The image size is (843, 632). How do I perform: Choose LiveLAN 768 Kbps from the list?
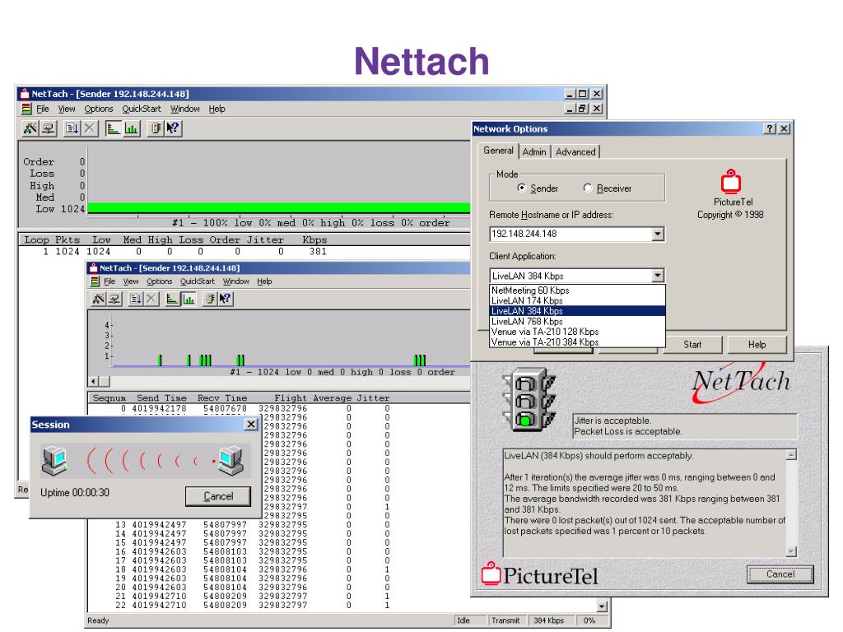577,322
